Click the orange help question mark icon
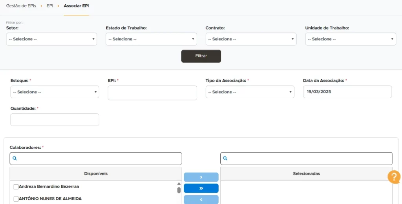 point(394,177)
